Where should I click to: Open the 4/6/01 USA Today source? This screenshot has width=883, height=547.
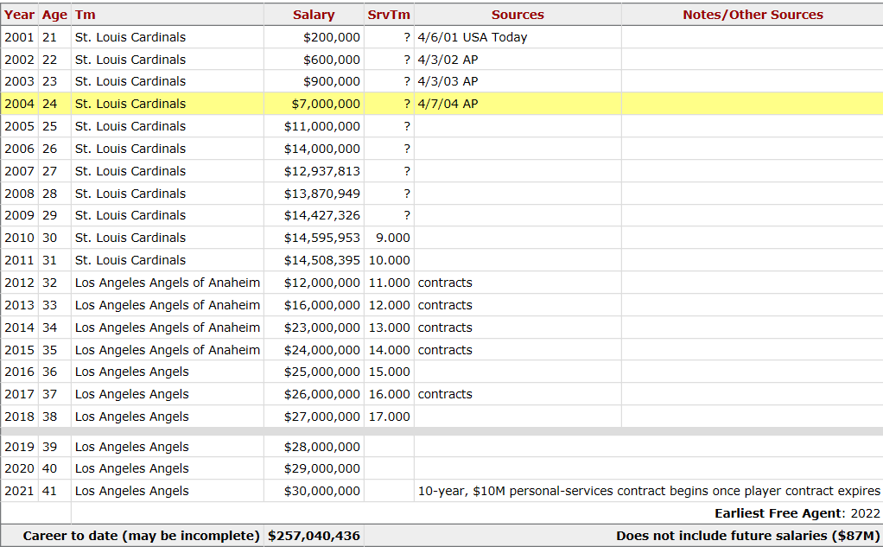472,37
